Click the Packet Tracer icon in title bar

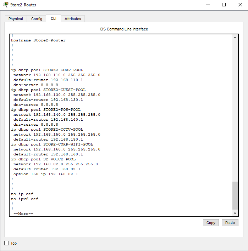[6, 5]
